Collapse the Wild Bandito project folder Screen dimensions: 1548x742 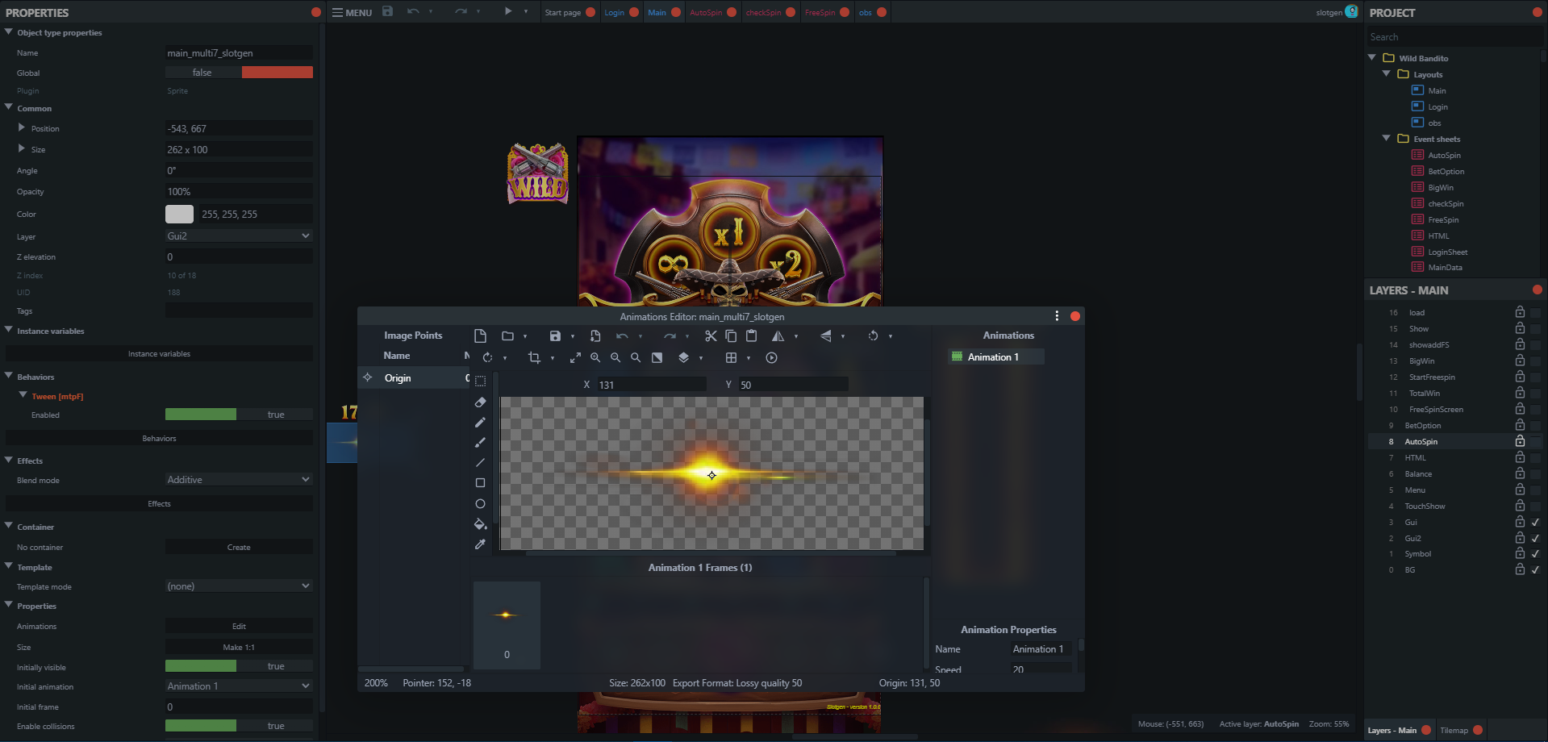click(1372, 57)
